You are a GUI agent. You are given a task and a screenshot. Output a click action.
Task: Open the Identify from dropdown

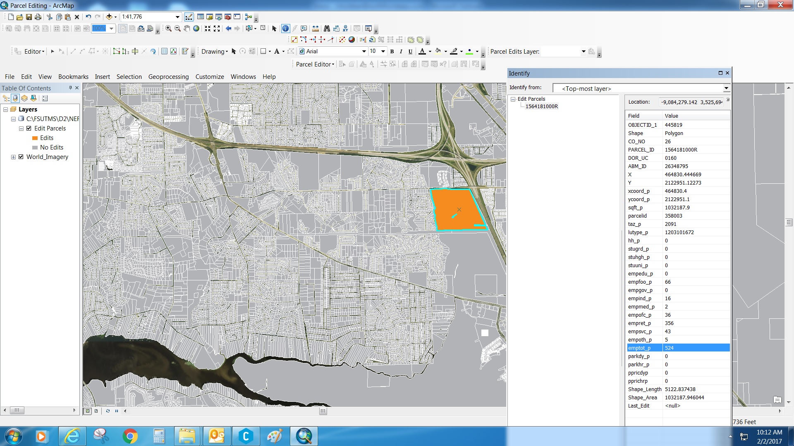tap(726, 88)
